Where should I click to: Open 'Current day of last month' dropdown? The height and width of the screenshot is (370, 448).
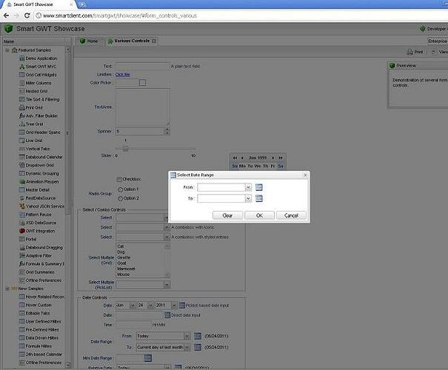(x=187, y=347)
